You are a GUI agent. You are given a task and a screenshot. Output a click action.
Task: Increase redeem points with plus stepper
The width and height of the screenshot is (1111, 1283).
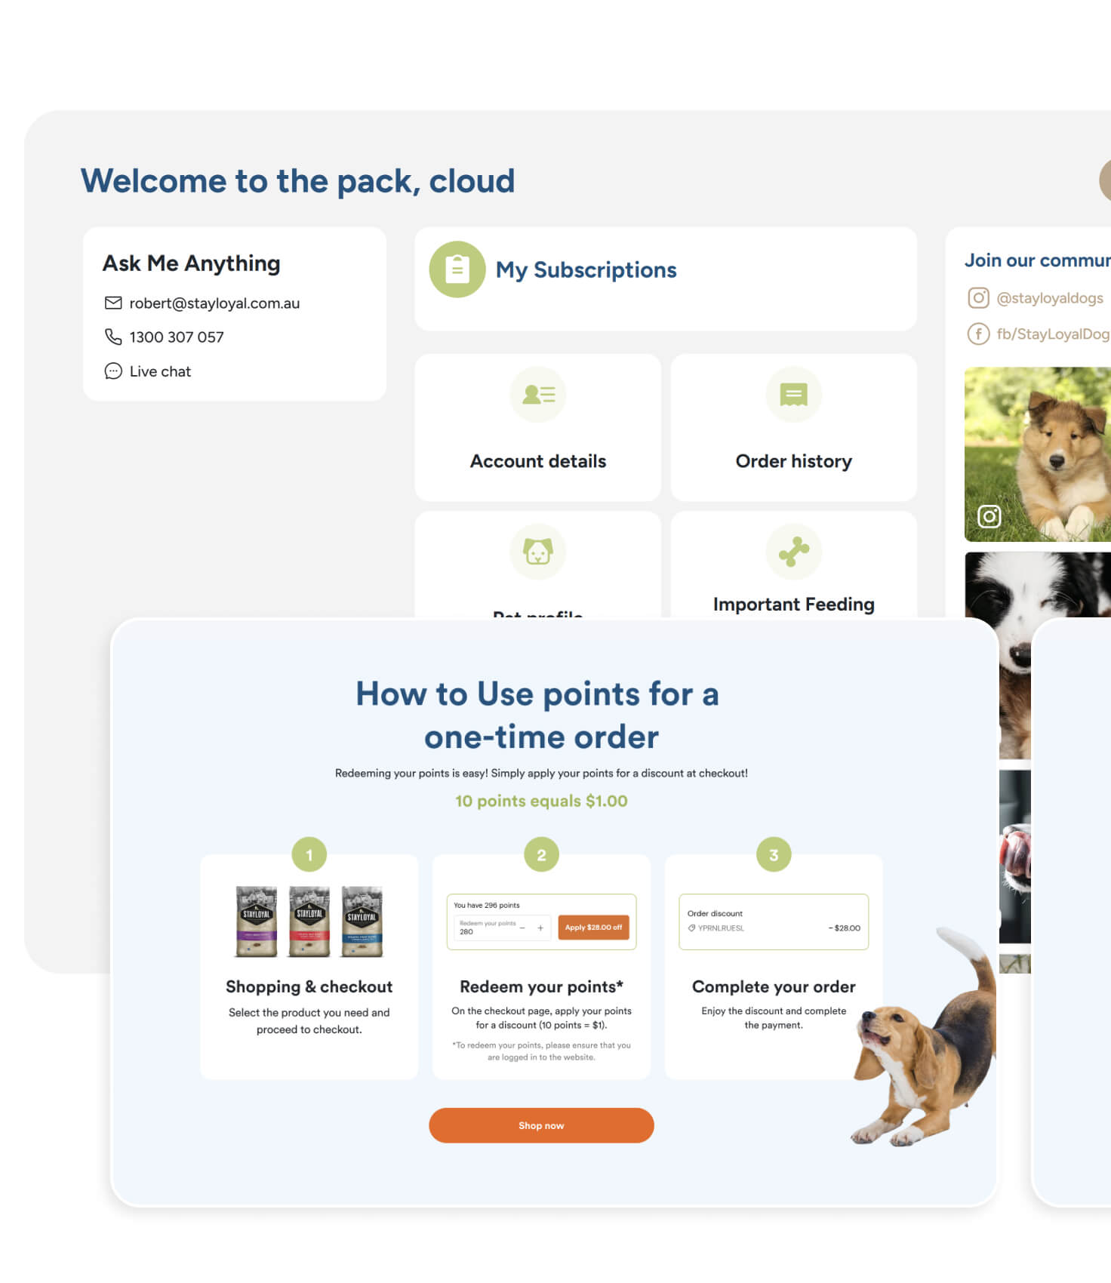click(x=540, y=928)
